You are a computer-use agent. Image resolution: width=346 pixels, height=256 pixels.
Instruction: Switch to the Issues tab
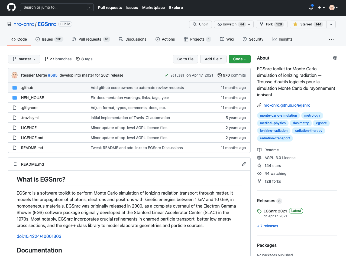49,39
